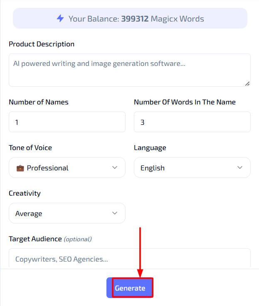
Task: Click the Tone of Voice label
Action: tap(30, 148)
